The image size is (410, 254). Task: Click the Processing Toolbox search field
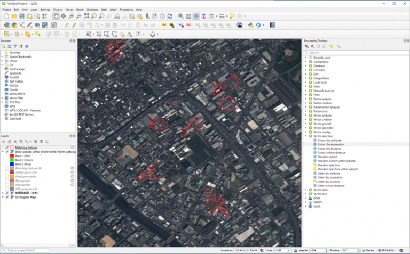click(357, 53)
